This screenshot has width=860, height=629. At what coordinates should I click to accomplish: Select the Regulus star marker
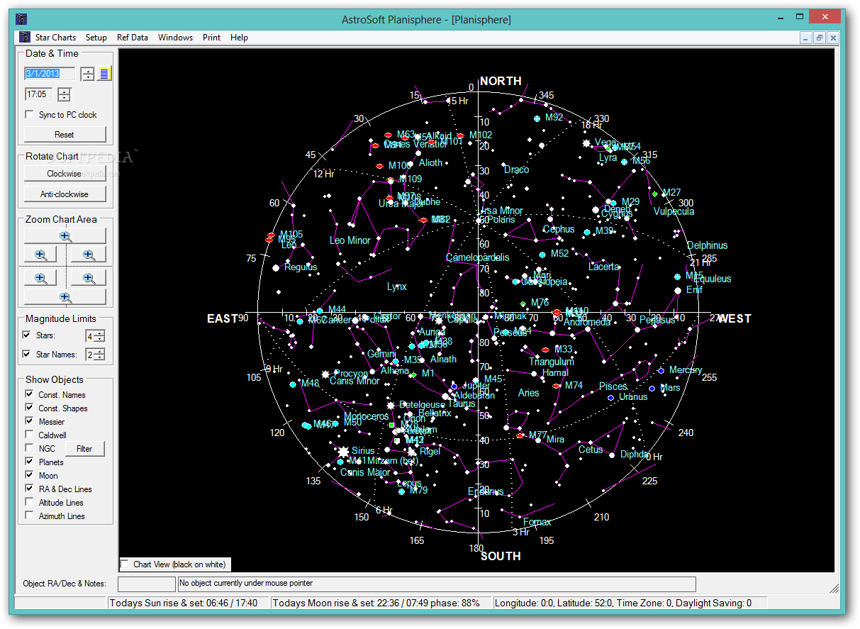click(x=276, y=267)
